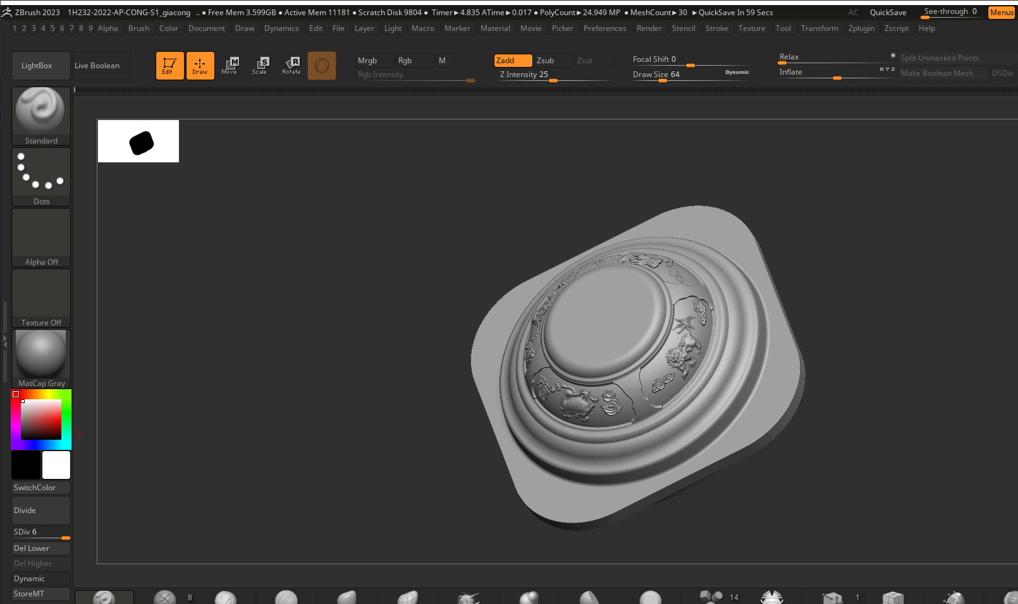Image resolution: width=1018 pixels, height=604 pixels.
Task: Click the model silhouette thumbnail
Action: pyautogui.click(x=138, y=142)
